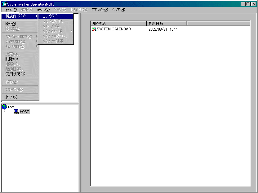The image size is (258, 193).
Task: Open the ファイル(F) menu
Action: coord(10,10)
